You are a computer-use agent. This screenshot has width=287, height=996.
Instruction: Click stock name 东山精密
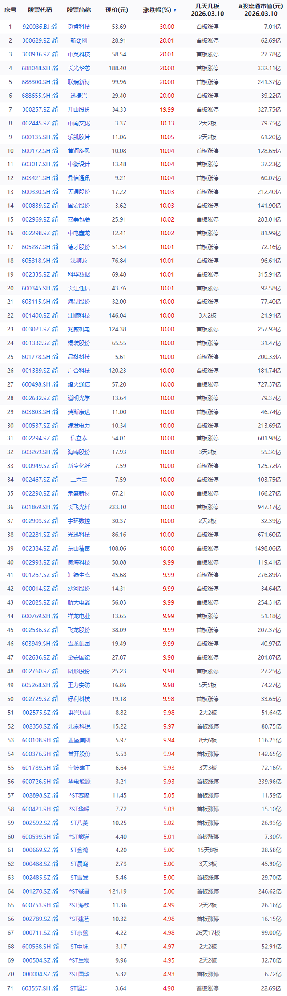tap(79, 548)
